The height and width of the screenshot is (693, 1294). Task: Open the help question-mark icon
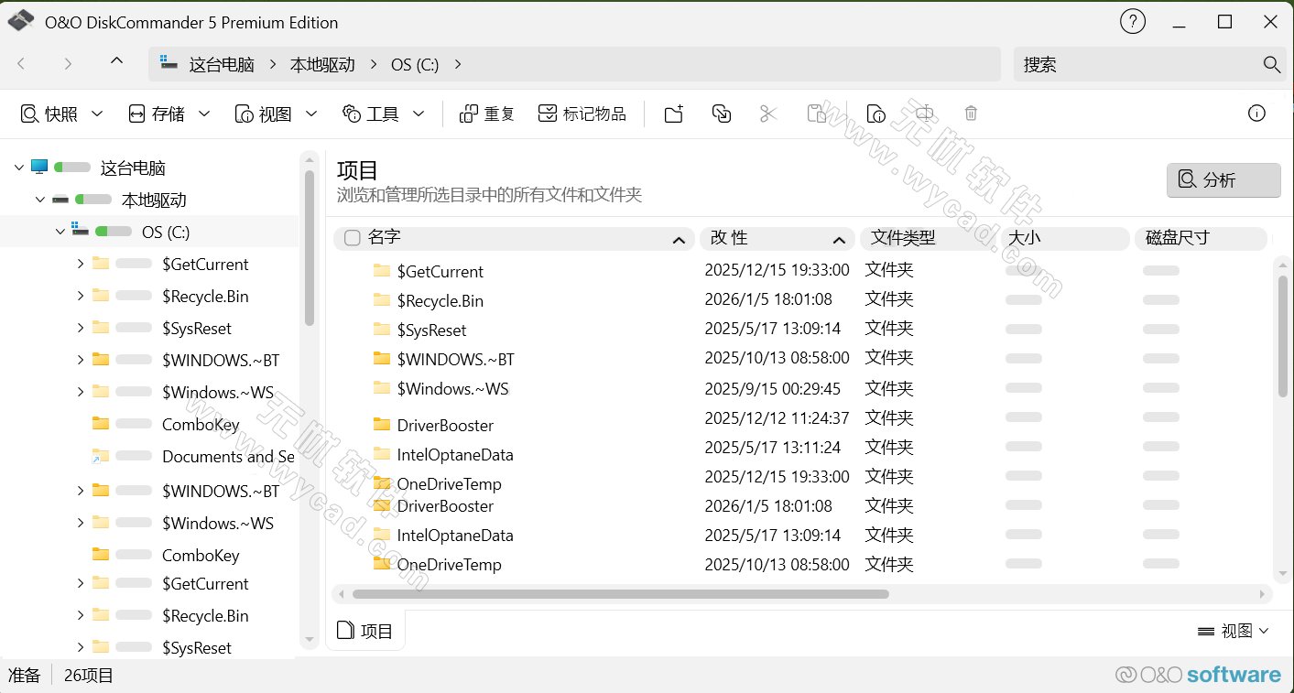[1133, 20]
